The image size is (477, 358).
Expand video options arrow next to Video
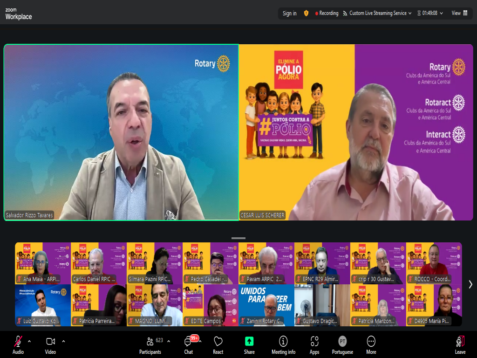point(63,341)
